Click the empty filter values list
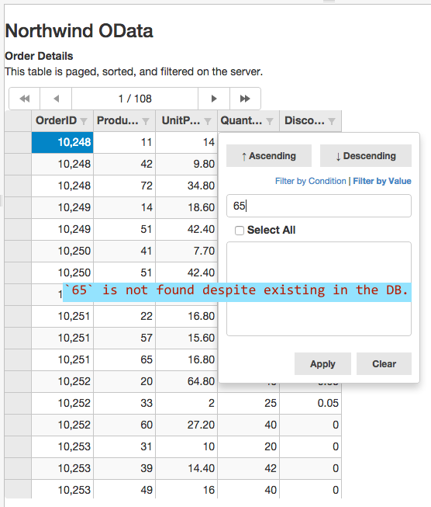 [x=319, y=289]
